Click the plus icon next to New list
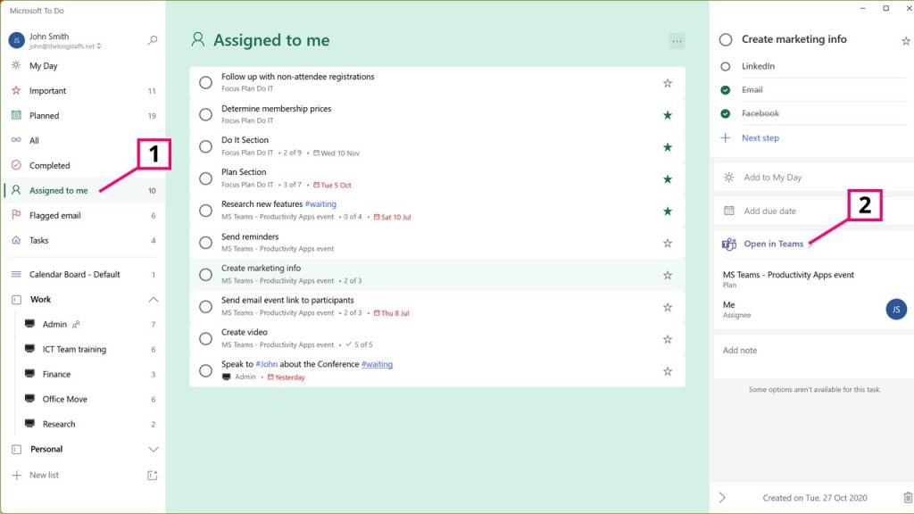 click(16, 477)
